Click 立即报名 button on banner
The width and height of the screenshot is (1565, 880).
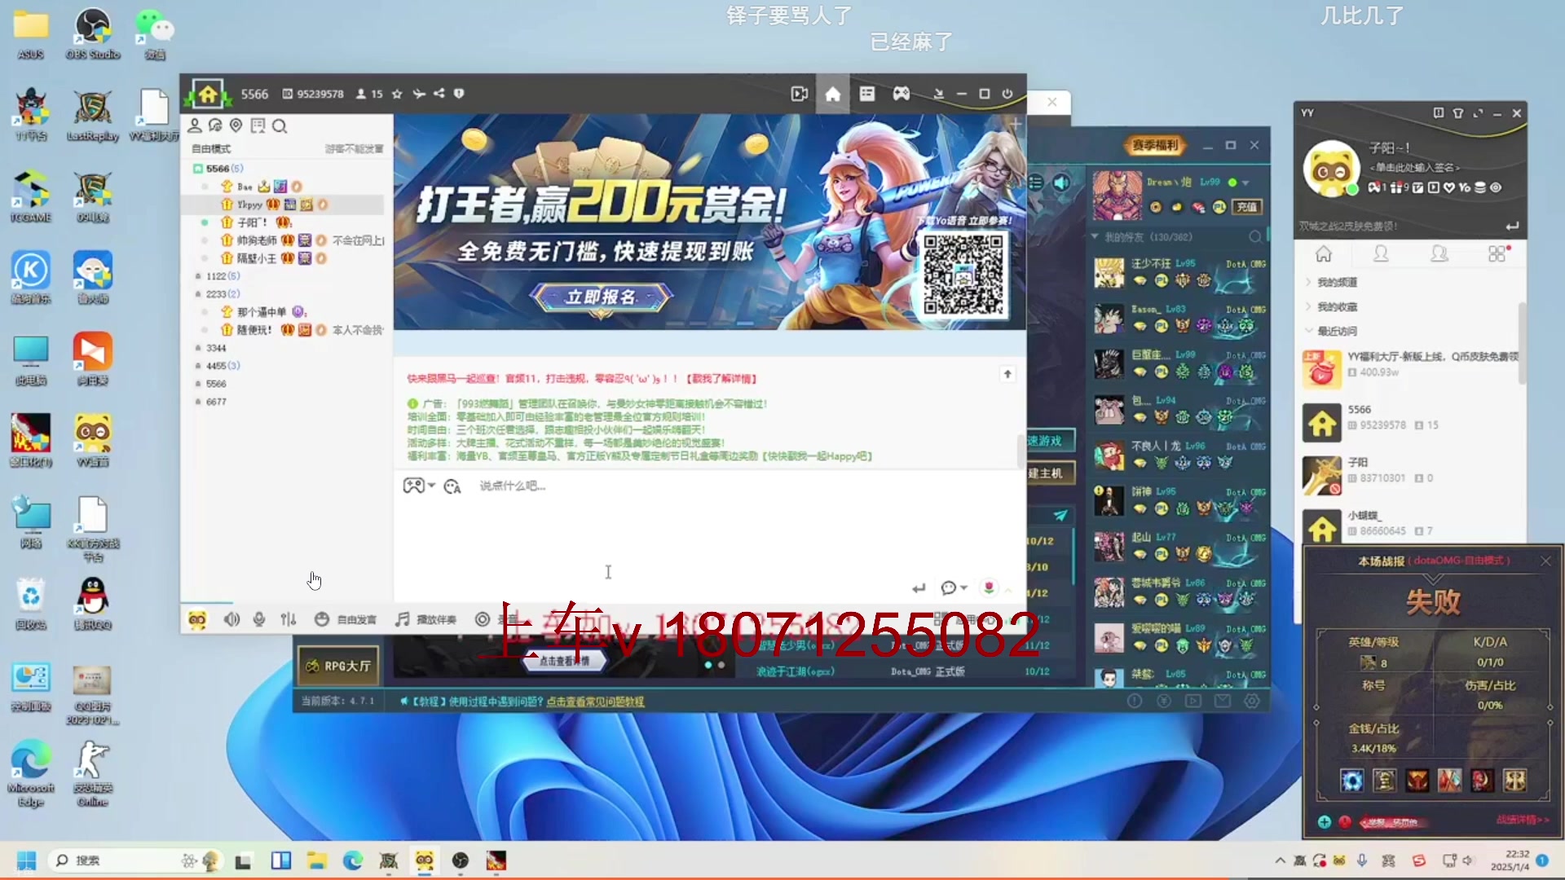[601, 297]
